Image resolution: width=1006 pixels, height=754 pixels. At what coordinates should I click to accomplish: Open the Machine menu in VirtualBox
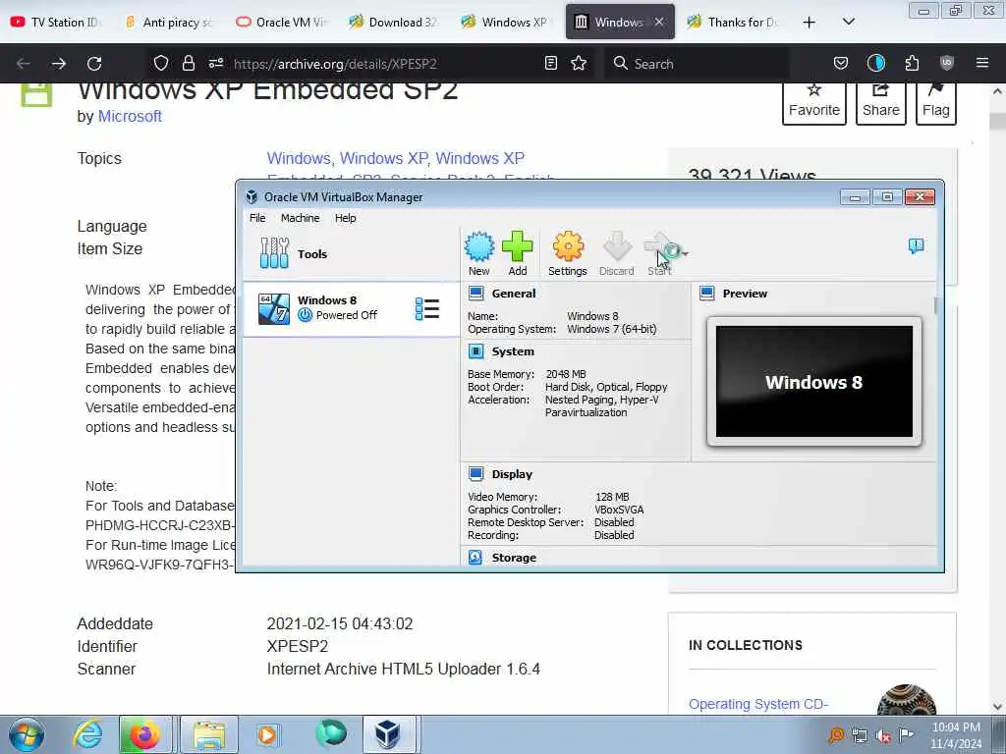pyautogui.click(x=301, y=218)
